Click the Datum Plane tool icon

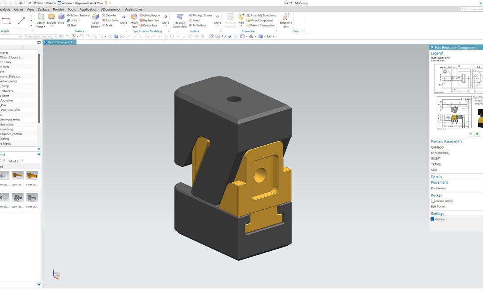[x=41, y=16]
